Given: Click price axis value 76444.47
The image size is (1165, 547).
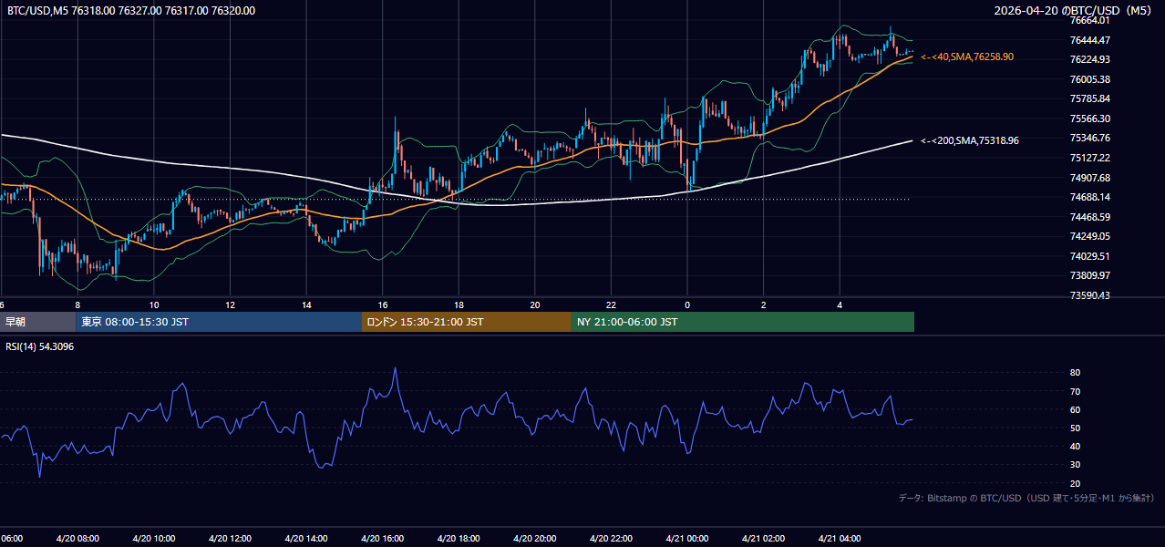Looking at the screenshot, I should [x=1089, y=40].
